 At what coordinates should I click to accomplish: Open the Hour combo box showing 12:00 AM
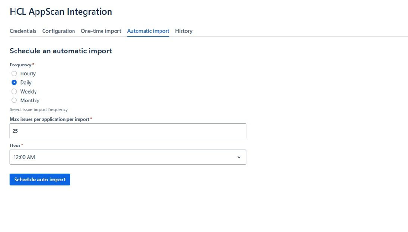pos(127,157)
